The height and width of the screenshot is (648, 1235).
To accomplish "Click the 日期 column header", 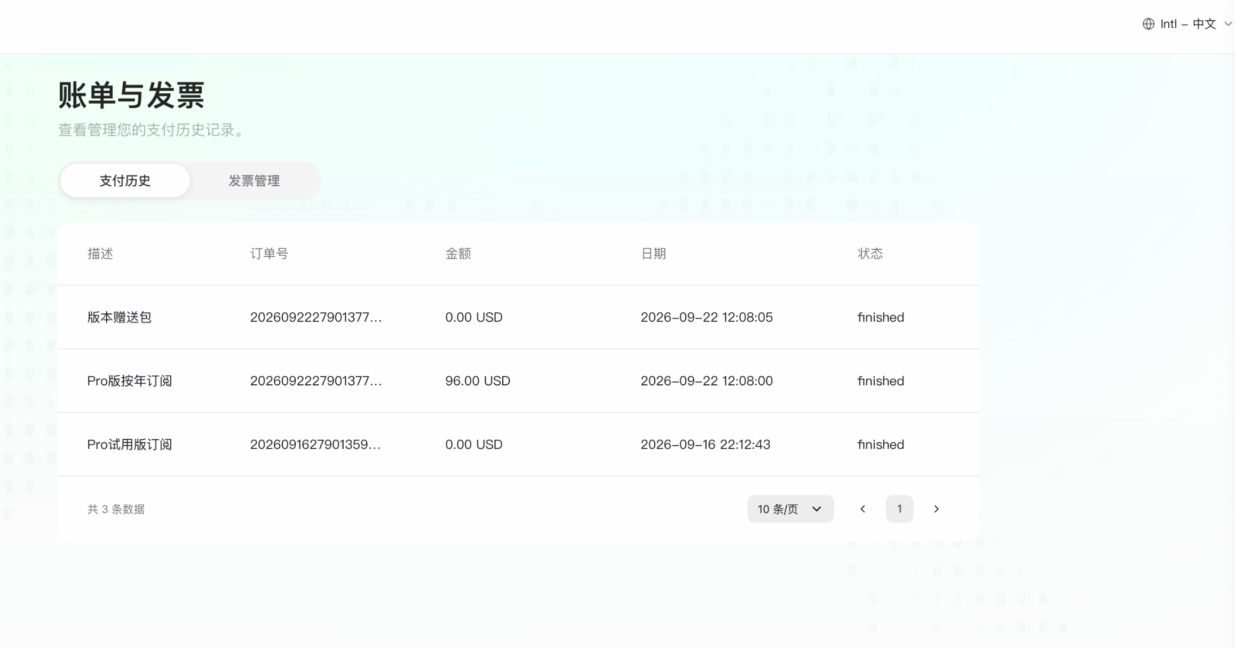I will (x=653, y=254).
